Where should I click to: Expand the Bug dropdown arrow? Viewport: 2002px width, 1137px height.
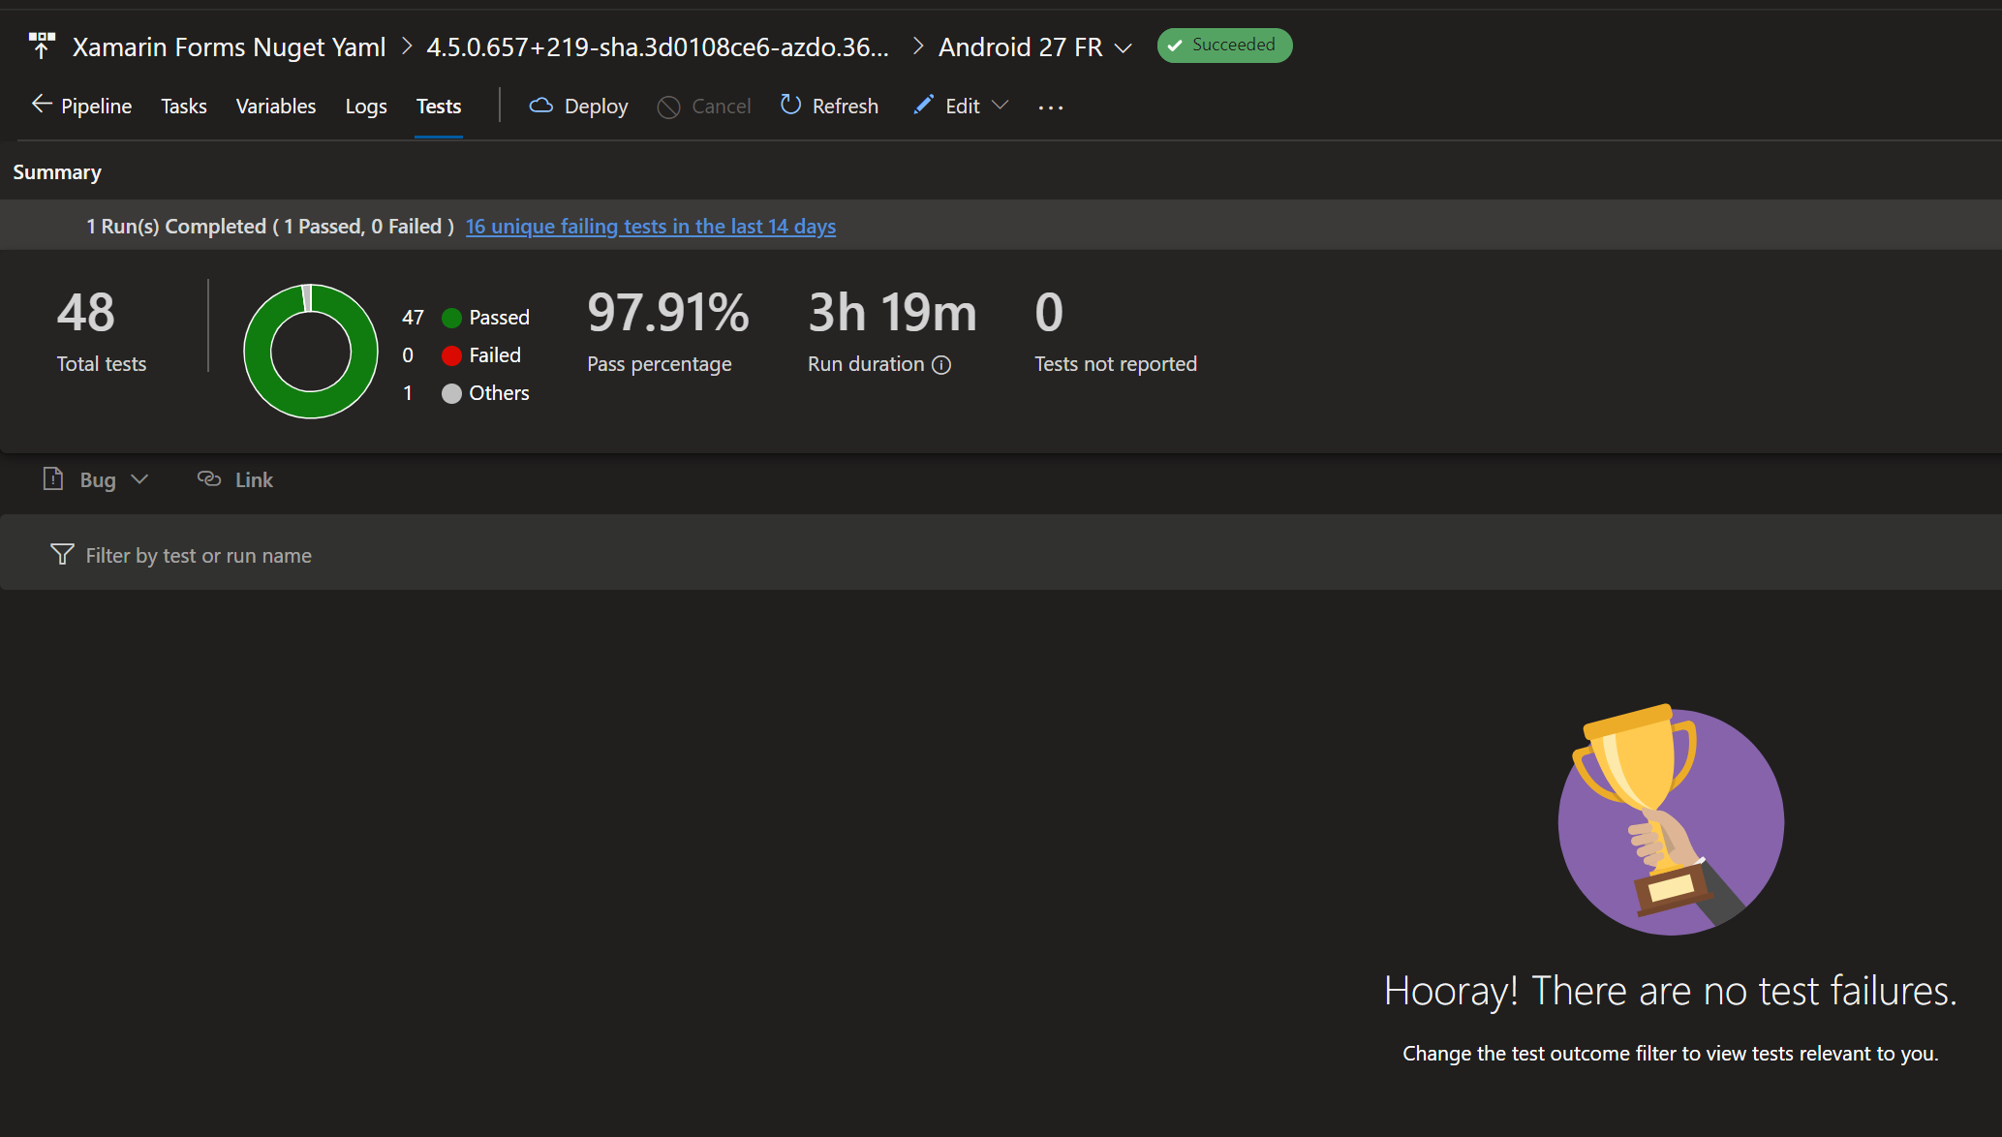coord(139,479)
